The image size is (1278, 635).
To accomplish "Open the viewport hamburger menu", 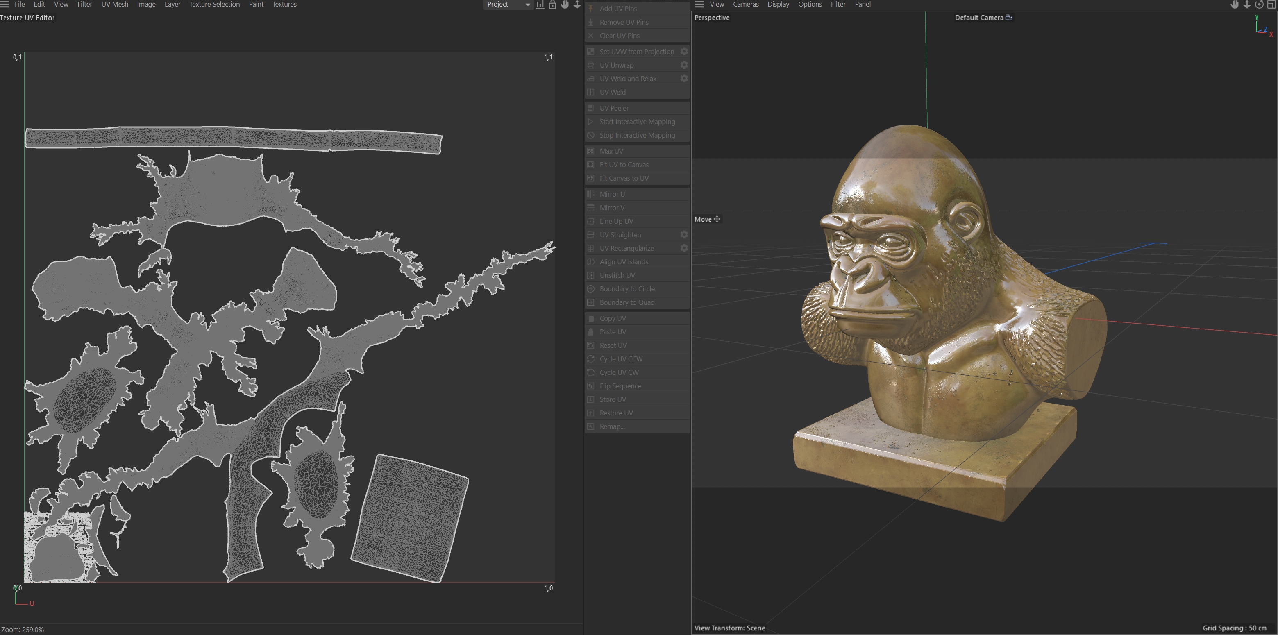I will coord(699,5).
